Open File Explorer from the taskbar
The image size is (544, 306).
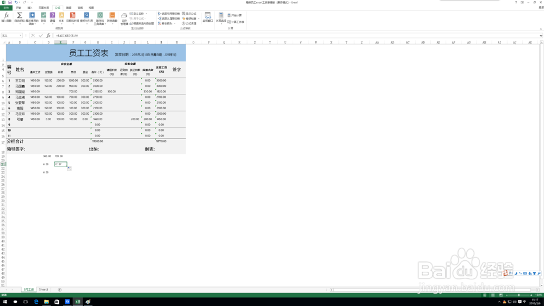[46, 302]
